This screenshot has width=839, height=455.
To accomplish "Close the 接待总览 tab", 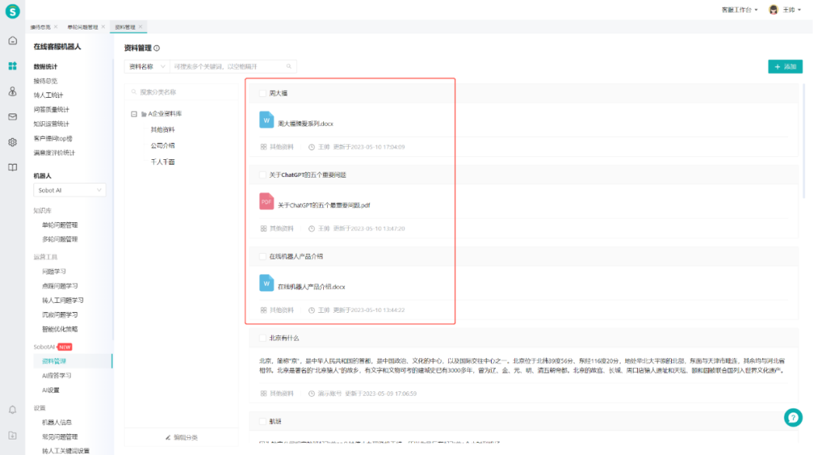I will (x=56, y=26).
